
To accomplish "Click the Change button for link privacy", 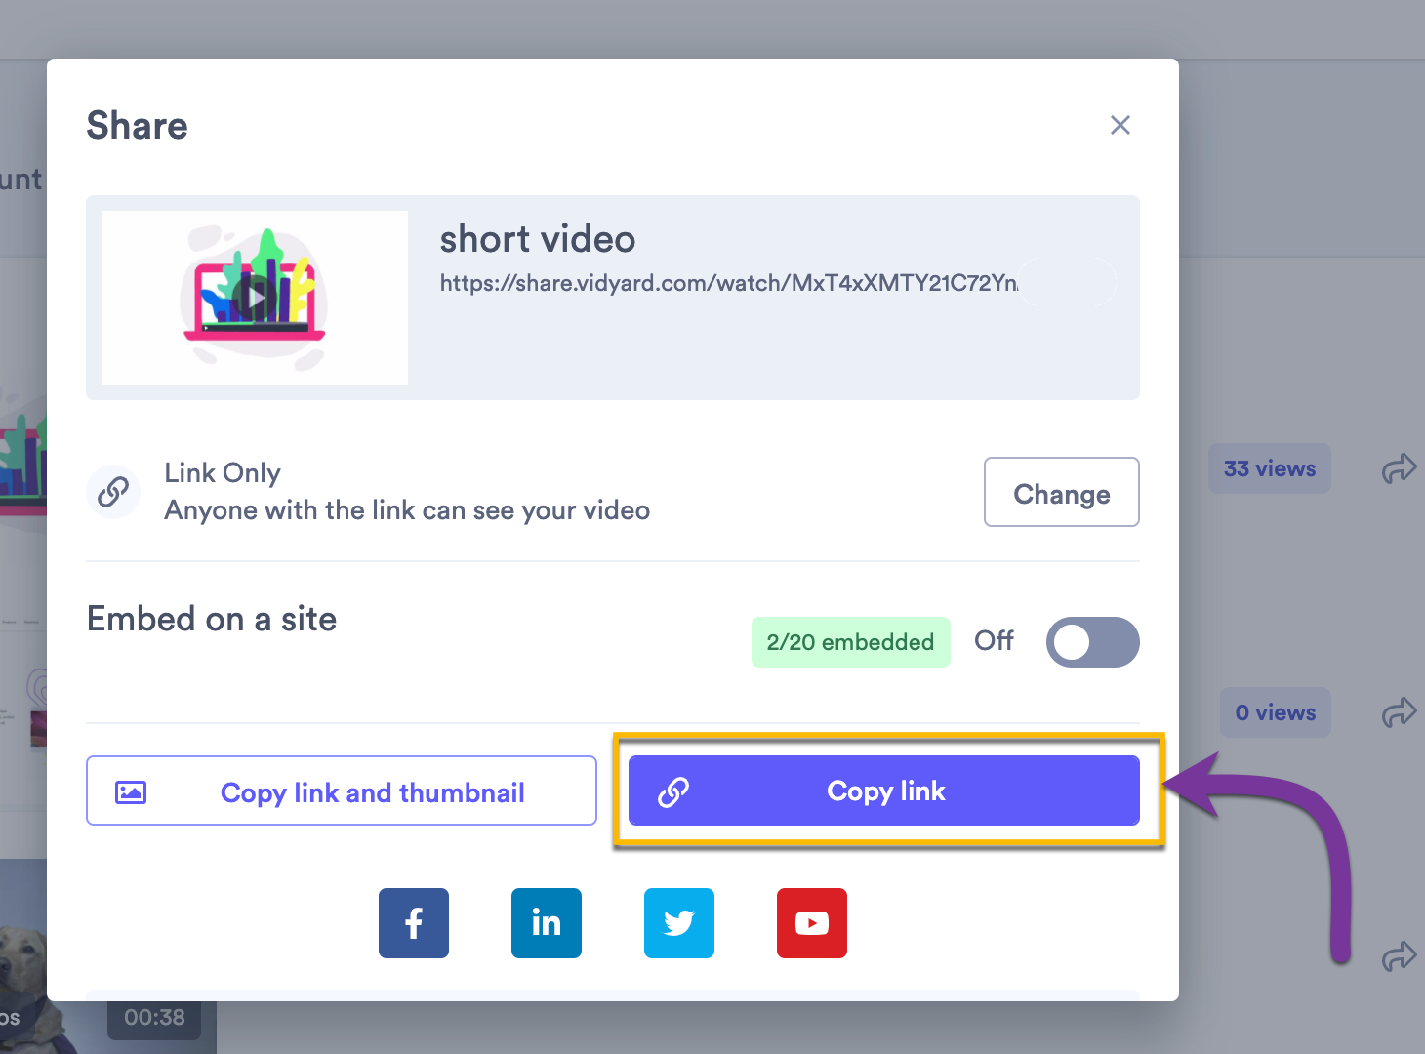I will pos(1061,493).
